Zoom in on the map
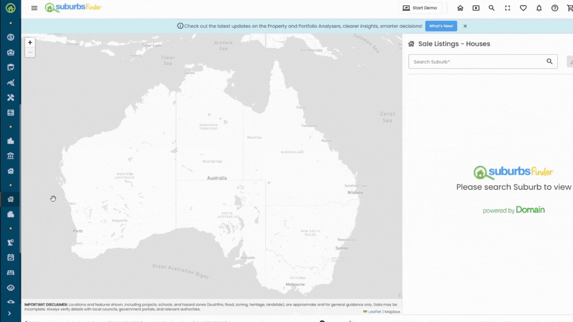The width and height of the screenshot is (573, 322). tap(30, 43)
